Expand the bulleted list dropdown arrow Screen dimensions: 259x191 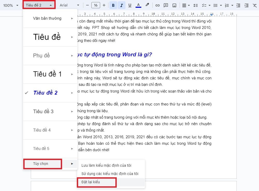tap(221, 5)
